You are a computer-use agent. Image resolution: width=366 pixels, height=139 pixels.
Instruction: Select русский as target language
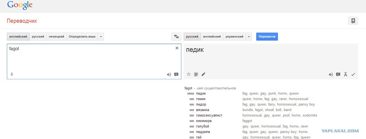coord(192,36)
